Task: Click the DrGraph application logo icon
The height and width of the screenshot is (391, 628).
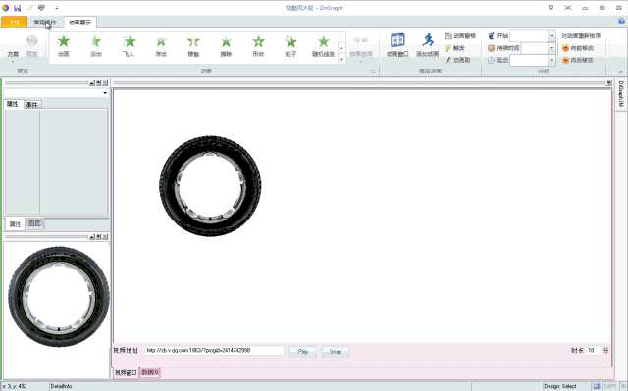Action: pos(5,8)
